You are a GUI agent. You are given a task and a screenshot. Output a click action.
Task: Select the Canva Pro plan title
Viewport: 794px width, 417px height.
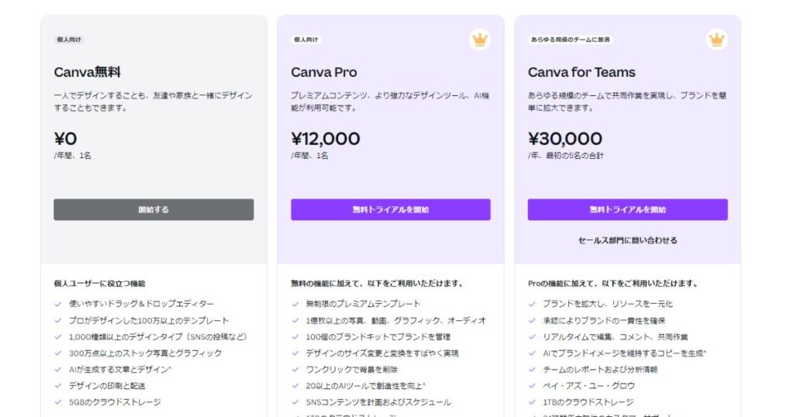[x=324, y=72]
